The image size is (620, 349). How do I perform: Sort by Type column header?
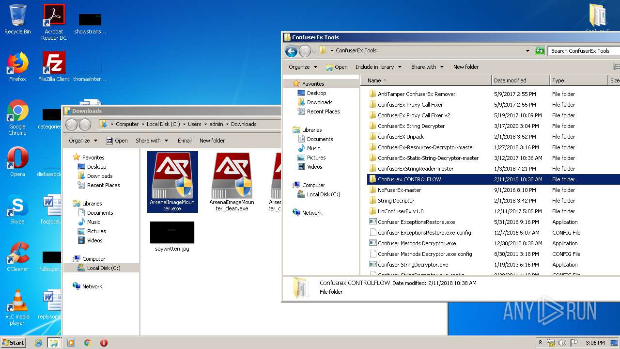click(579, 80)
